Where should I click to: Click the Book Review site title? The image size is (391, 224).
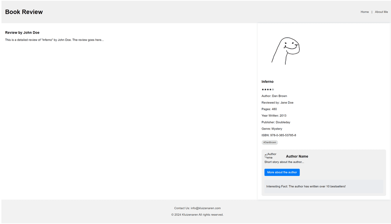[24, 12]
